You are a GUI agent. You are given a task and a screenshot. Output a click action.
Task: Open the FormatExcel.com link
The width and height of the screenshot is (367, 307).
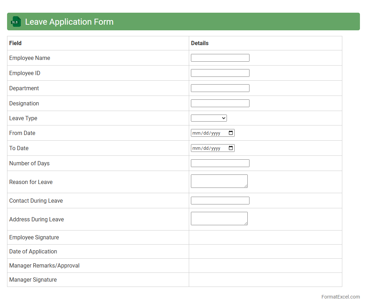(x=340, y=297)
